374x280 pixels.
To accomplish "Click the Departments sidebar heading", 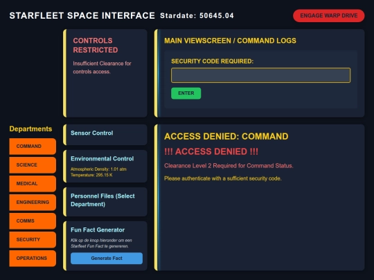I will tap(30, 129).
